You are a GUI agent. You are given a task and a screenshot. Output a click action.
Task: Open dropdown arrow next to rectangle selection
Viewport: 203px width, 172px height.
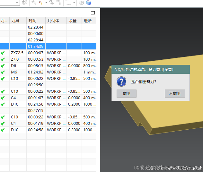point(74,3)
